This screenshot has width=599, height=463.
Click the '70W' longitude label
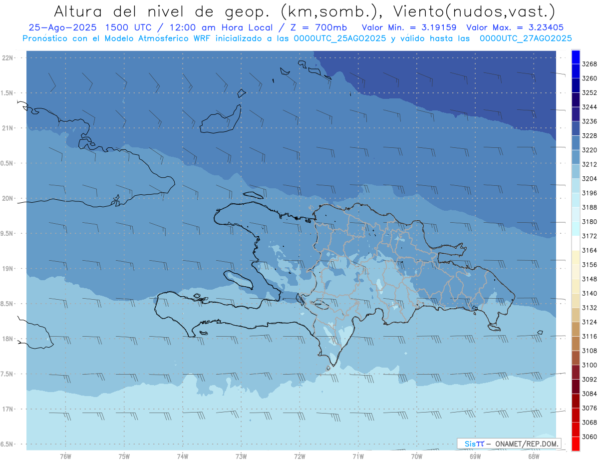coord(417,456)
